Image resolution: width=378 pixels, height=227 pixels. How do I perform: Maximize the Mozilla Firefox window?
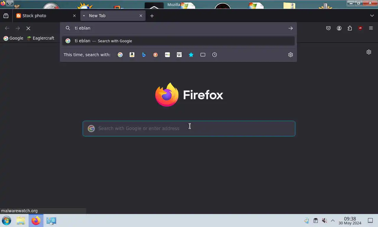359,3
